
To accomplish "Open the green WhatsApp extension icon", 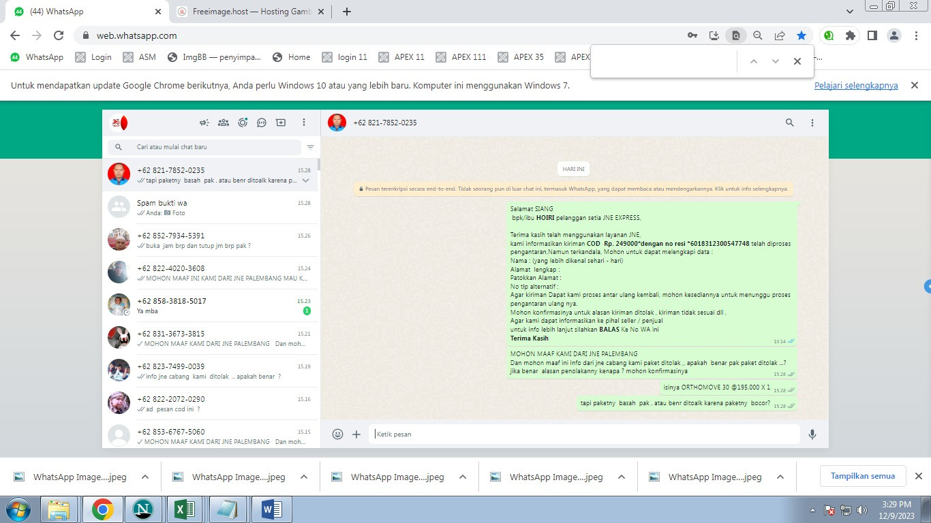I will [x=829, y=35].
